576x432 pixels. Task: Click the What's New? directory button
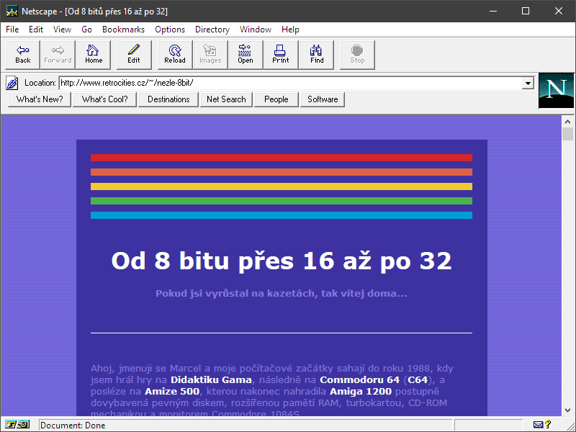[x=40, y=99]
